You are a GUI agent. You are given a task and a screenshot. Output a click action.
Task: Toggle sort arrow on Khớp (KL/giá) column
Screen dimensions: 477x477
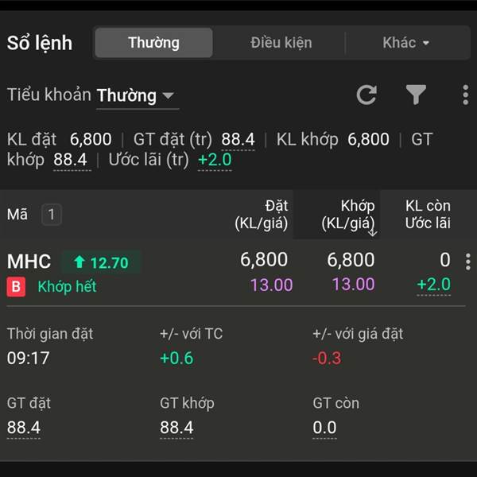click(x=373, y=233)
